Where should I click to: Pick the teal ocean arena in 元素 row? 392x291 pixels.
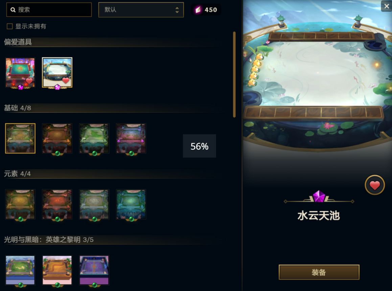tap(131, 204)
